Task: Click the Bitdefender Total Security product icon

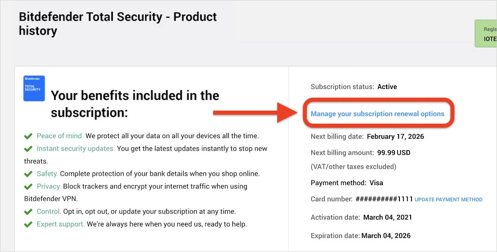Action: [34, 88]
